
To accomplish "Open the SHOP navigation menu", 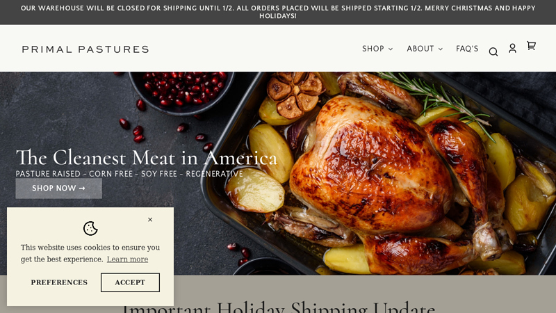I will click(377, 49).
